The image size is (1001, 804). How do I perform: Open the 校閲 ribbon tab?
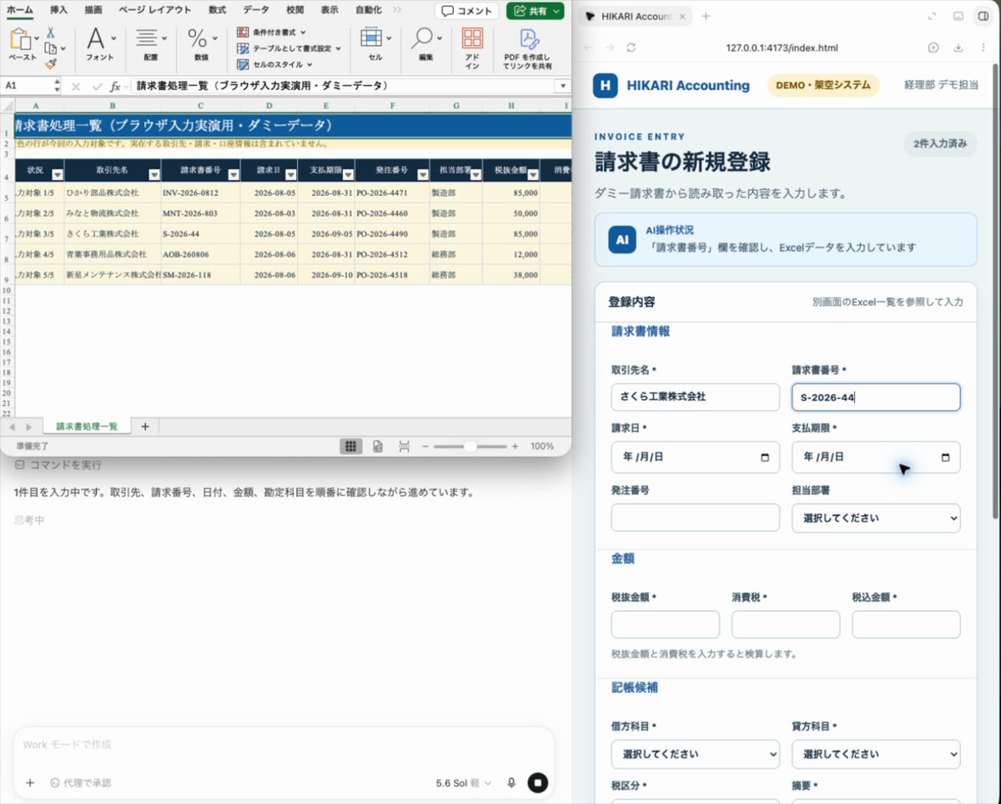[294, 10]
